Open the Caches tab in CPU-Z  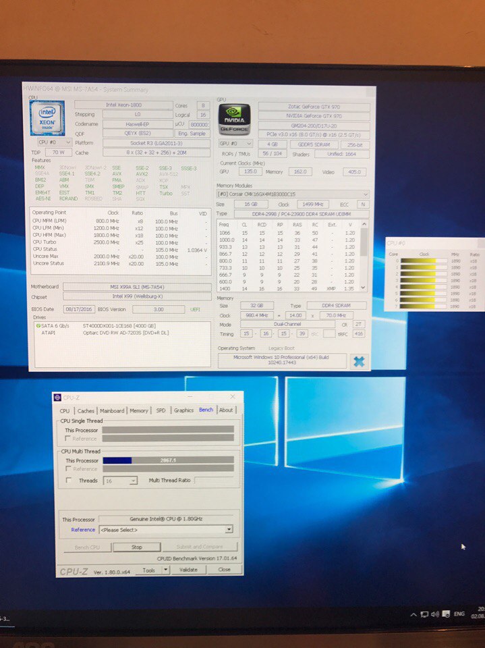(x=86, y=411)
